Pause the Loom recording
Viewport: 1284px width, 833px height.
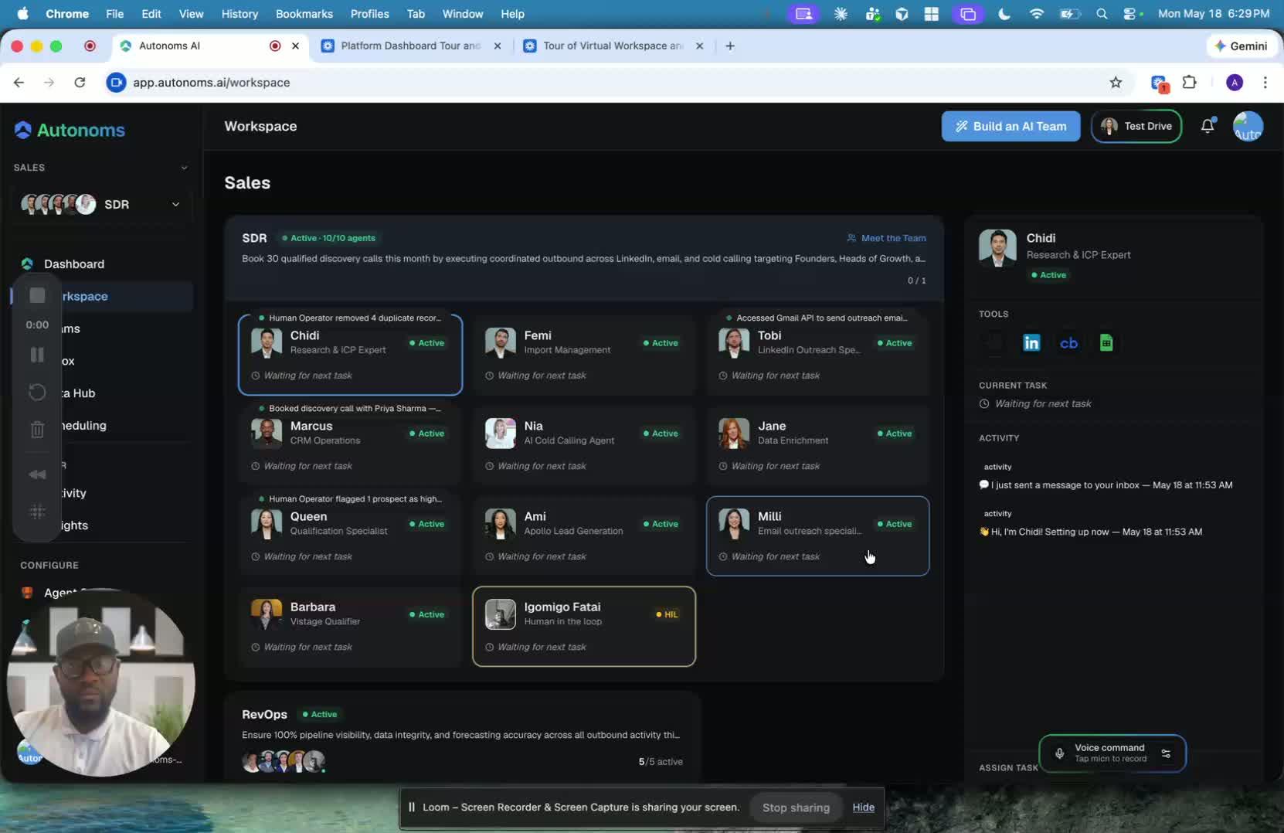pyautogui.click(x=37, y=355)
